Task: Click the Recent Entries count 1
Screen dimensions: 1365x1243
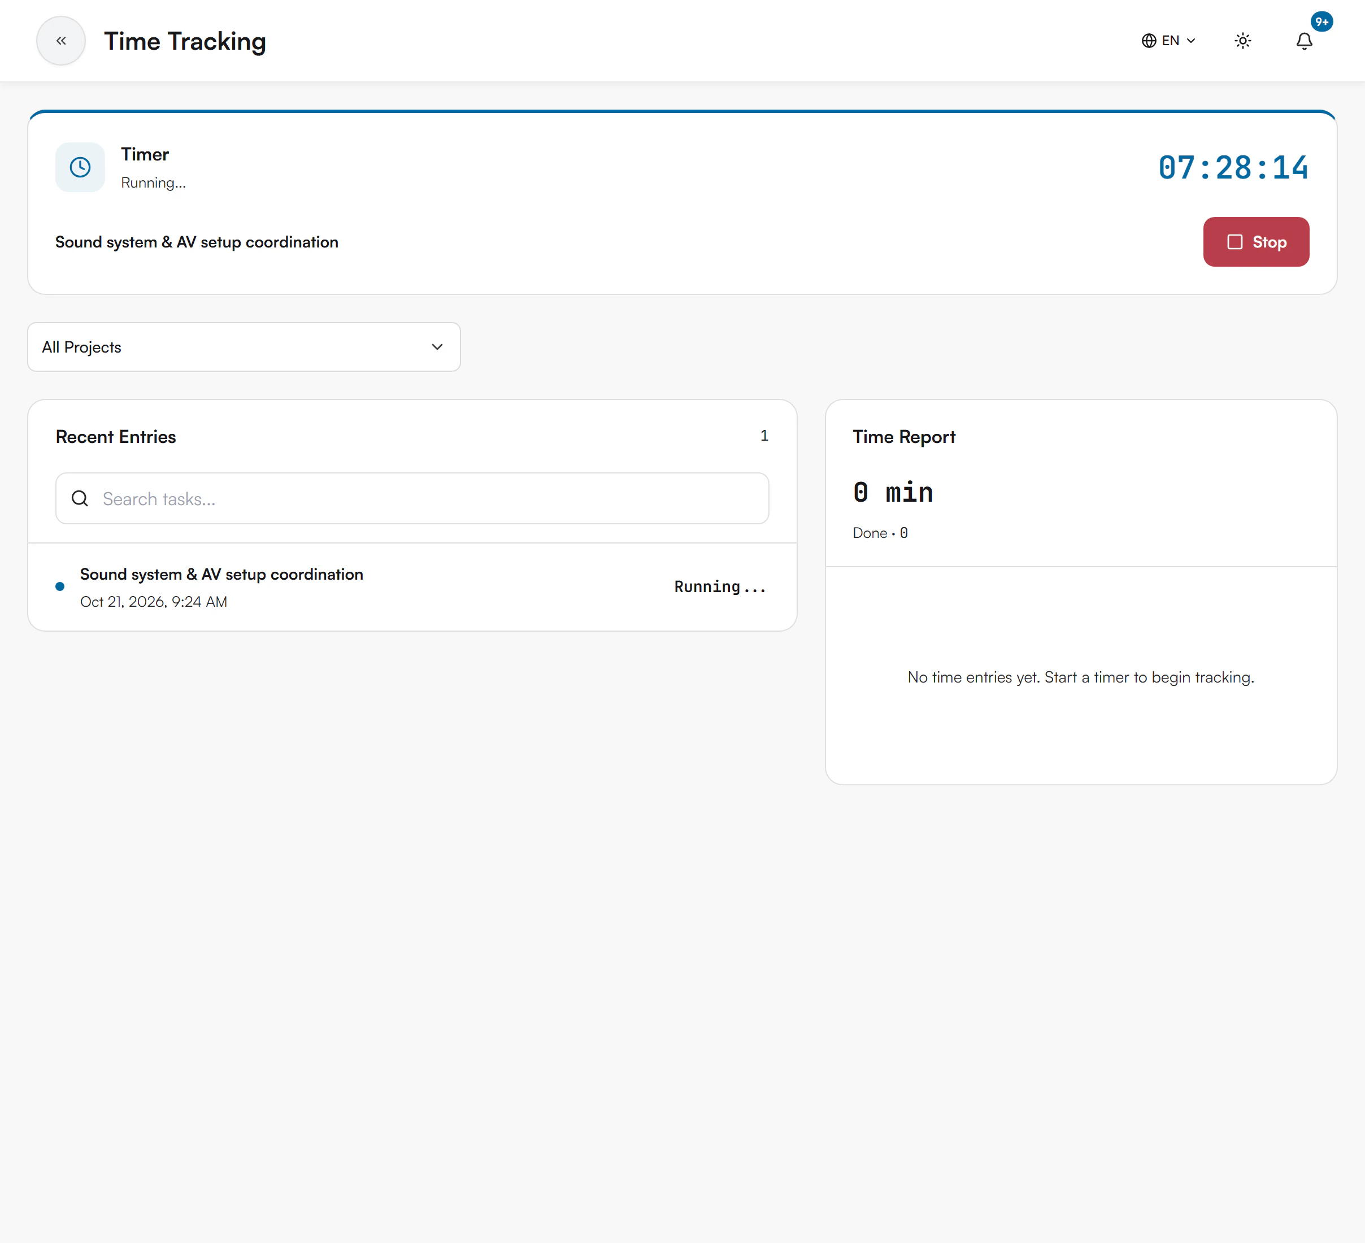Action: point(764,435)
